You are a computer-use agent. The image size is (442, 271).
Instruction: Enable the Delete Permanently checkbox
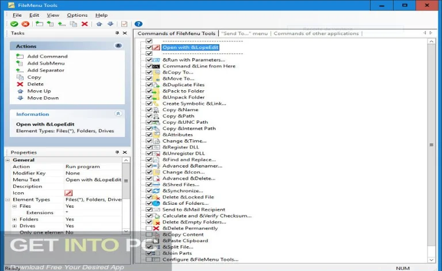(149, 228)
